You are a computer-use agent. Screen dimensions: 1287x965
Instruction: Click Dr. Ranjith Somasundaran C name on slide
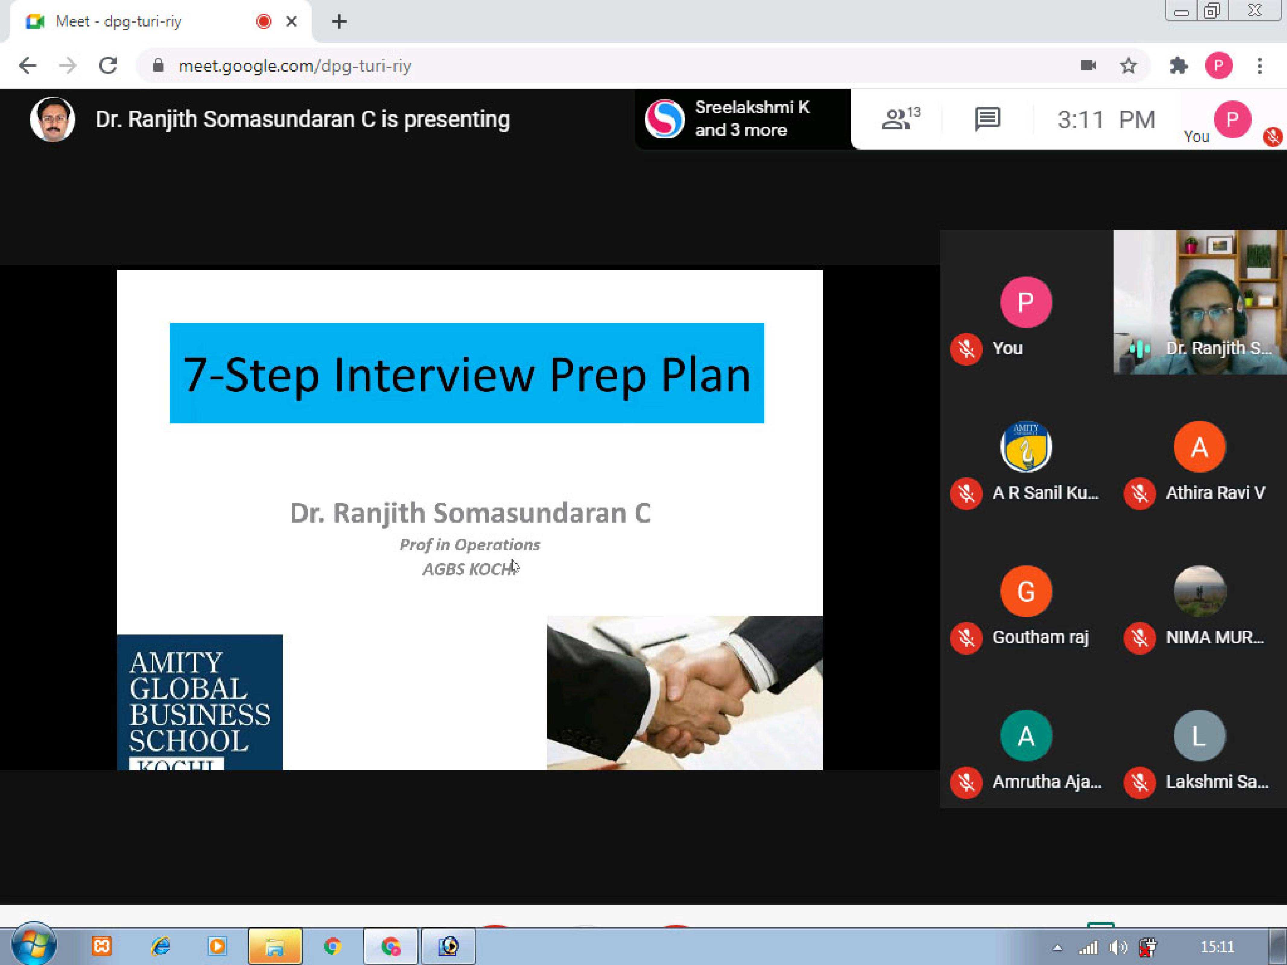click(470, 513)
